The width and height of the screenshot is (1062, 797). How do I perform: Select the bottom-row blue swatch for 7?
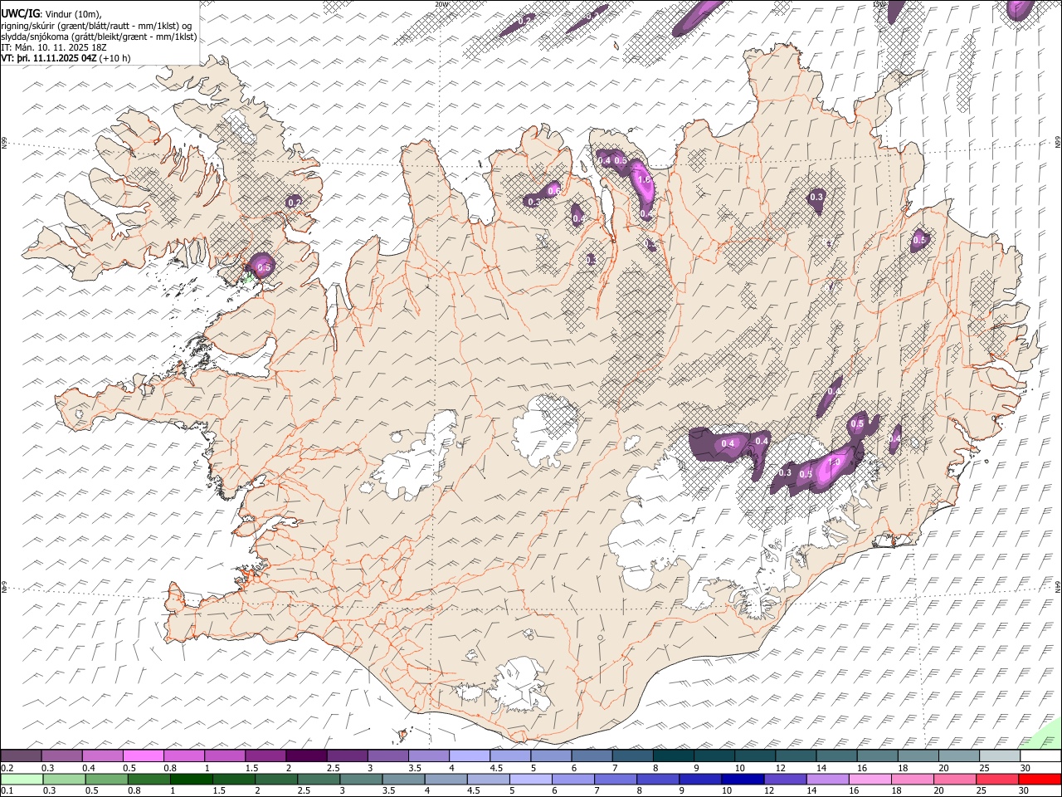[x=616, y=779]
